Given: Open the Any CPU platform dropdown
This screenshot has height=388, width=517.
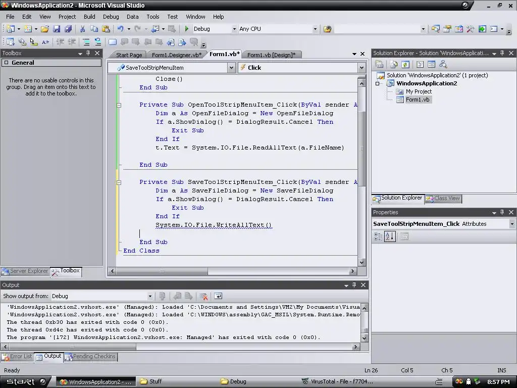Looking at the screenshot, I should [315, 29].
